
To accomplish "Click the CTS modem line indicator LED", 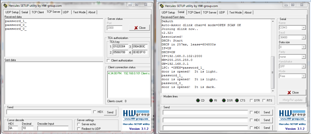I will [237, 100].
